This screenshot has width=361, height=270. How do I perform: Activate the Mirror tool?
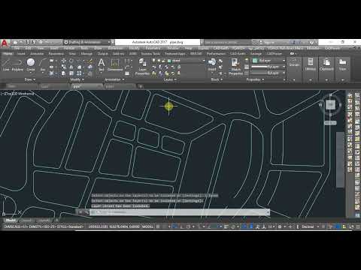[71, 67]
